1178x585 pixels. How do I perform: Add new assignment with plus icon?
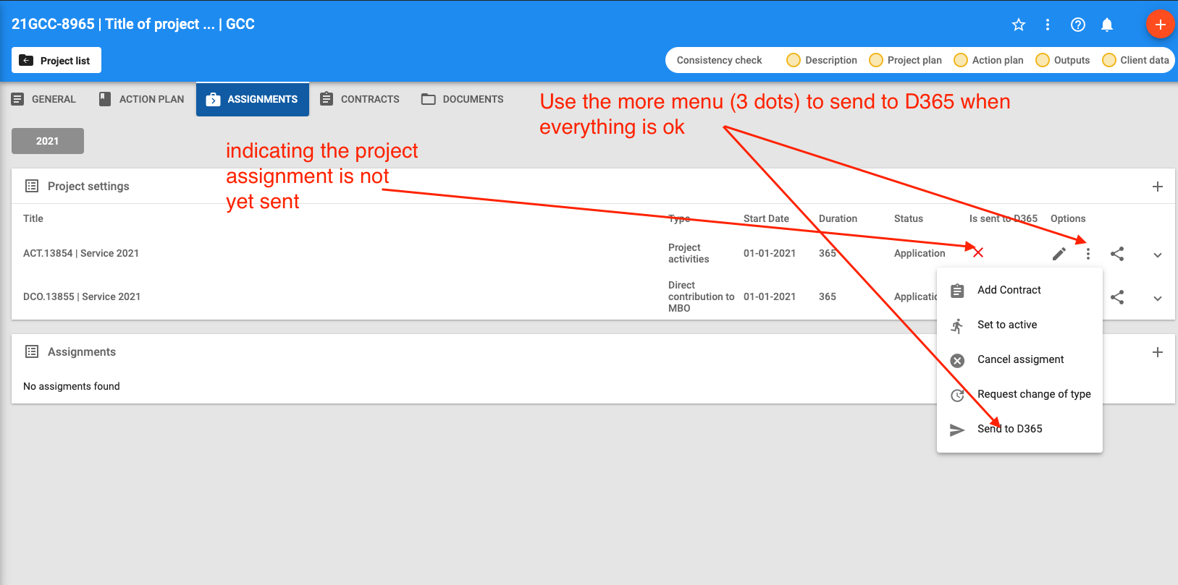pos(1158,352)
